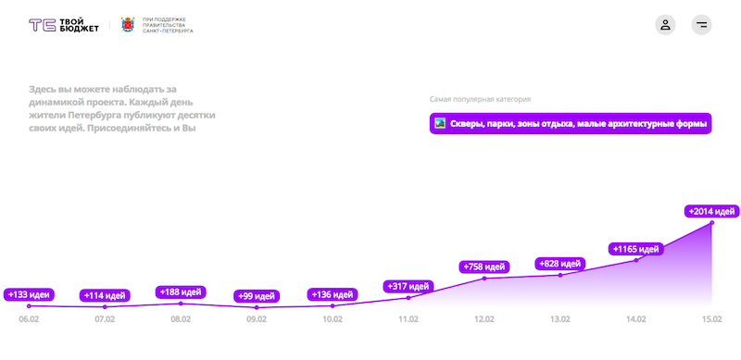Image resolution: width=741 pixels, height=360 pixels.
Task: Click the chart point above 08.02
Action: (x=181, y=304)
